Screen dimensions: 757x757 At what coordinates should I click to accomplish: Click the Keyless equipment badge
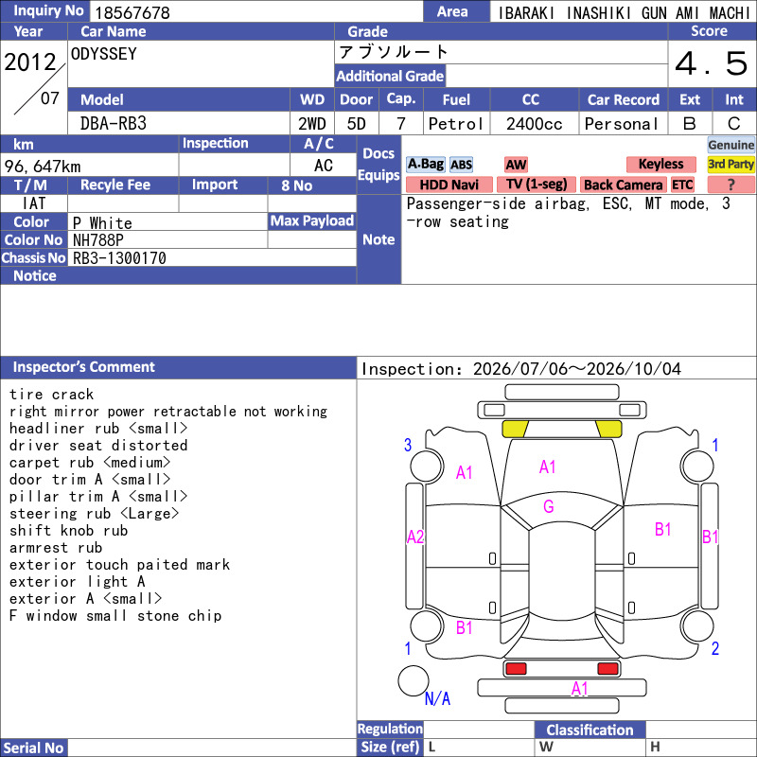pyautogui.click(x=660, y=164)
